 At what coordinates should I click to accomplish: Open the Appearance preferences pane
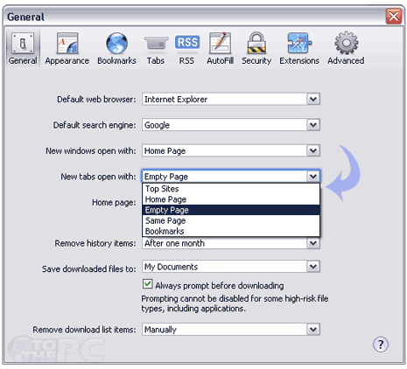click(x=67, y=48)
